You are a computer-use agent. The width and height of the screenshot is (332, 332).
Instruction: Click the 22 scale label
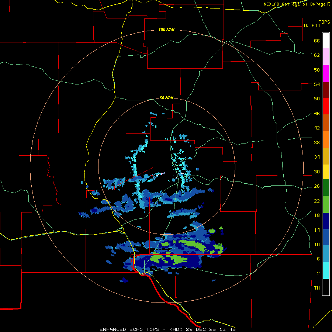pos(317,201)
